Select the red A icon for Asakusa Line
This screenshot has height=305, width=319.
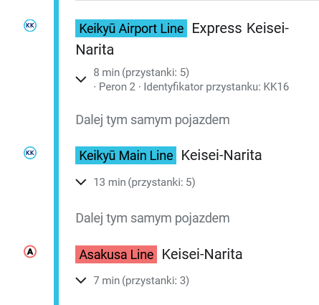[x=30, y=252]
